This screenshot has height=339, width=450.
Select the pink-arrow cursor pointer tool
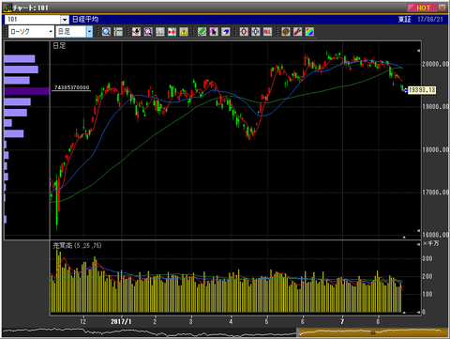point(214,32)
